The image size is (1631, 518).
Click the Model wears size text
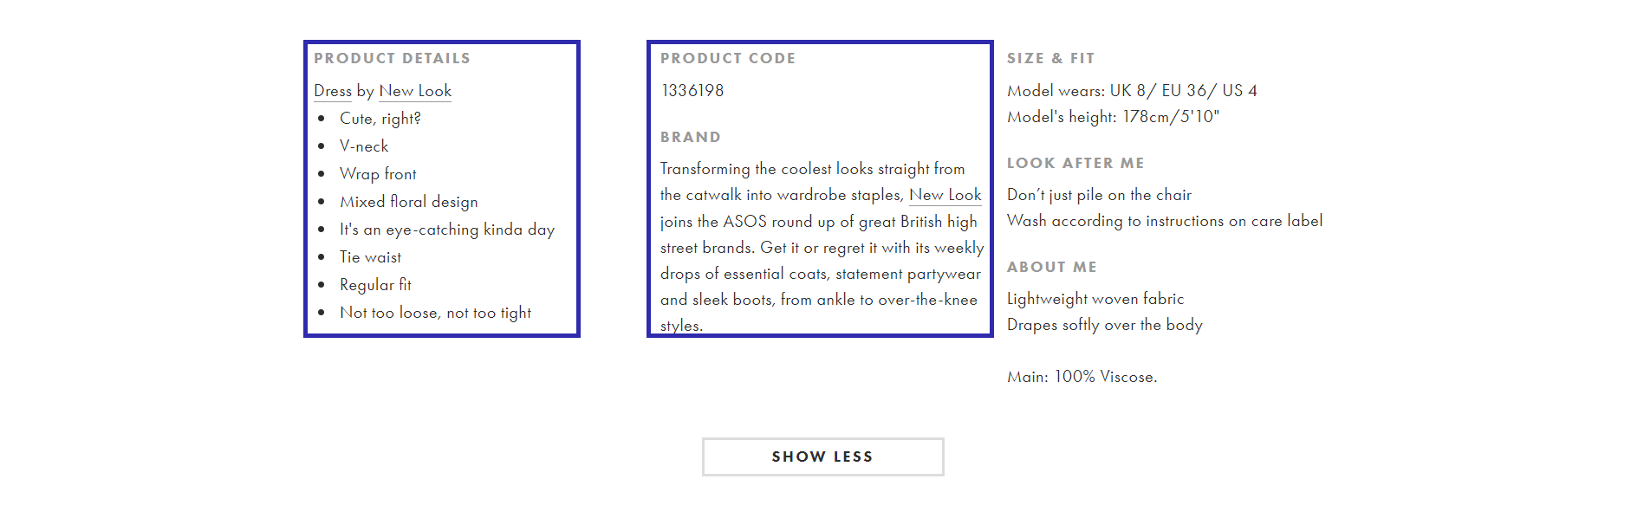pyautogui.click(x=1132, y=91)
